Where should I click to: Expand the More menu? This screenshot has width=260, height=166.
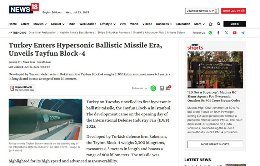pyautogui.click(x=199, y=24)
